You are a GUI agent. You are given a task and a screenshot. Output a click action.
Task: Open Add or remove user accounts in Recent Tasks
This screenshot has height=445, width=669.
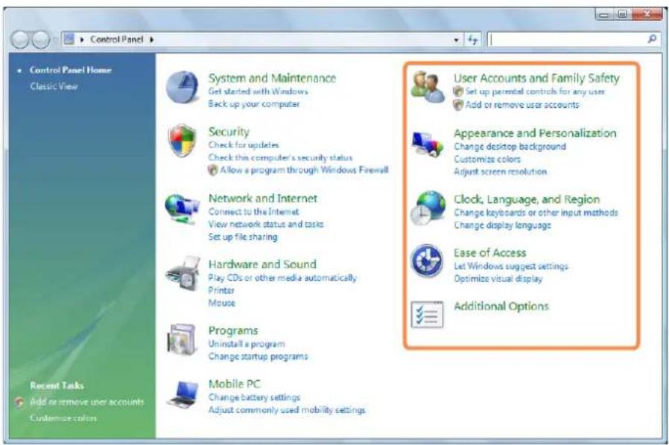tap(87, 402)
